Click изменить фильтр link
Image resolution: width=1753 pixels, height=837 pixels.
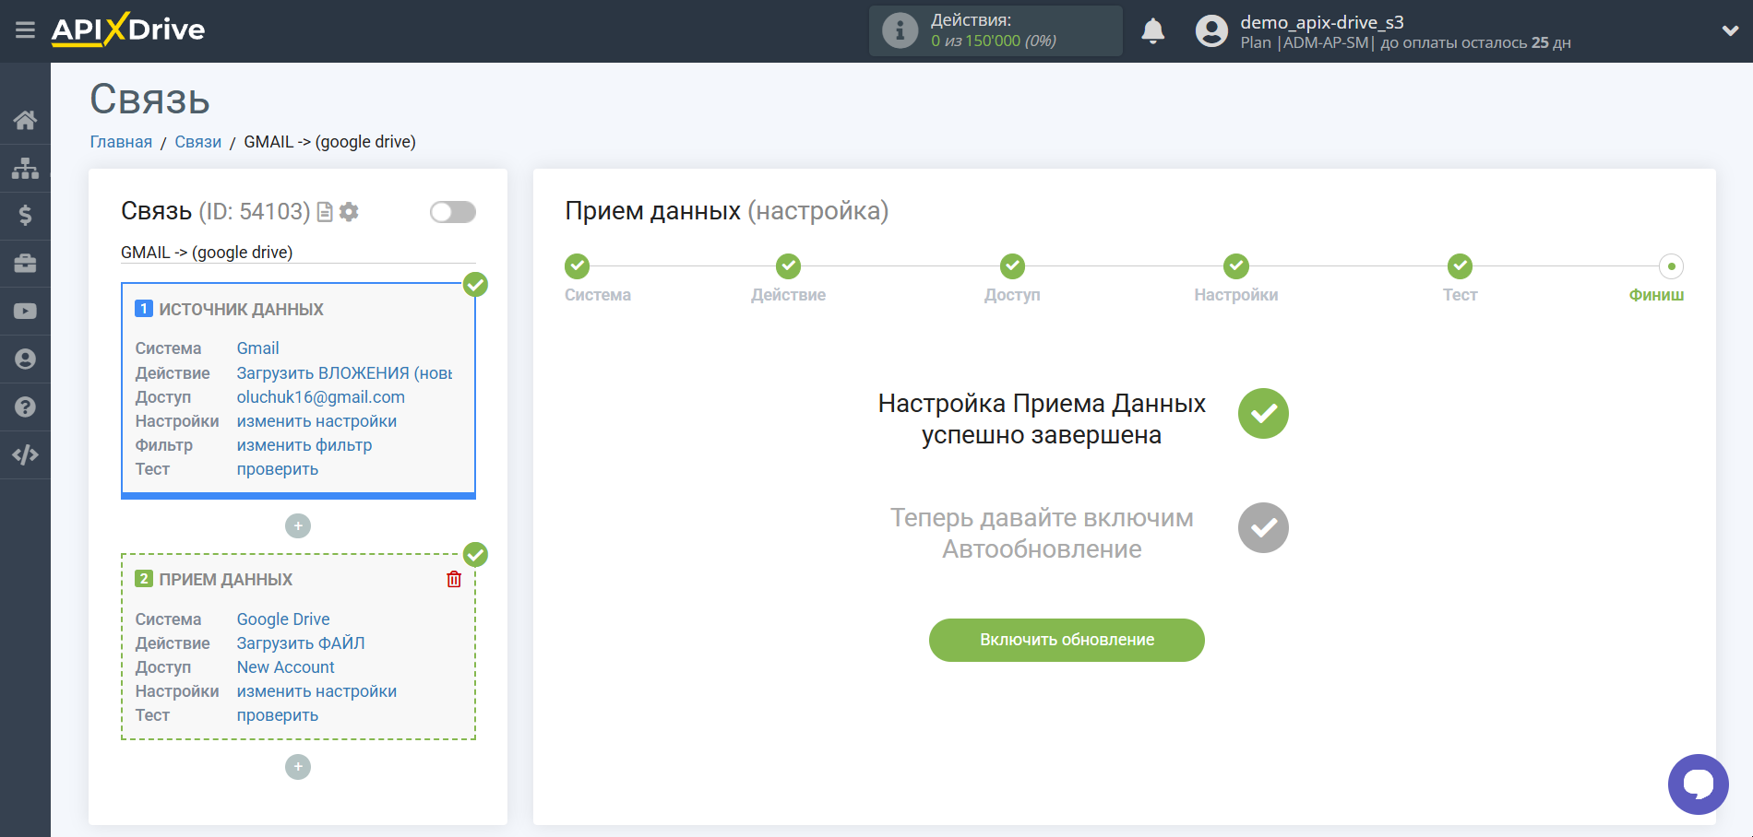tap(304, 445)
